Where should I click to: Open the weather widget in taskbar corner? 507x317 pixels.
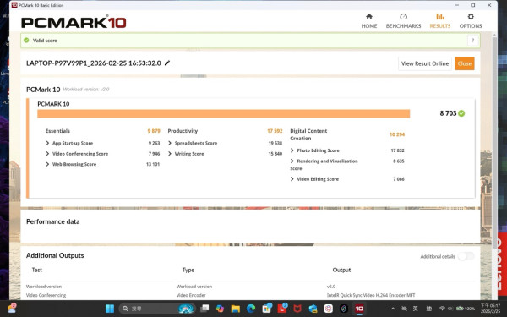click(12, 308)
